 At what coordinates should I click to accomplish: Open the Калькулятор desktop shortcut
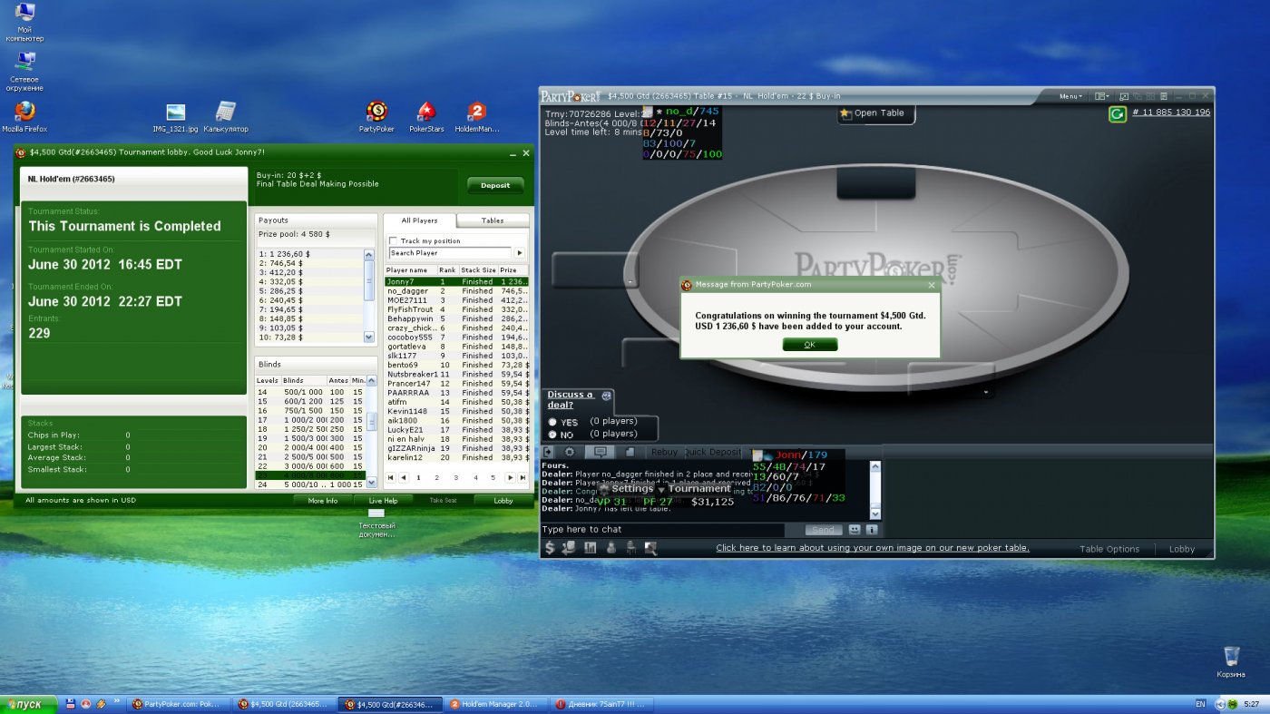pos(225,118)
